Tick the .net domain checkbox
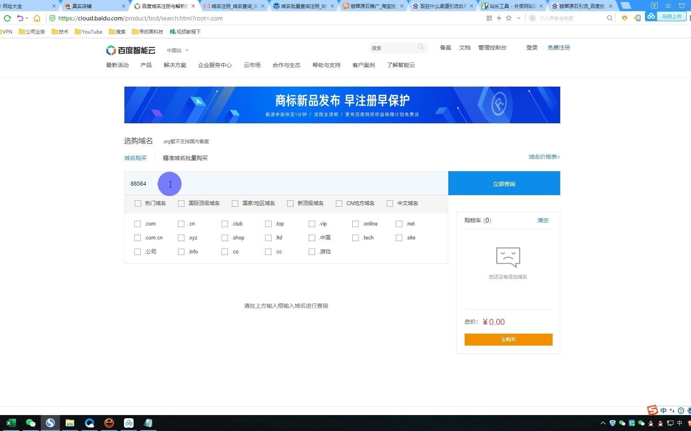691x431 pixels. [399, 224]
